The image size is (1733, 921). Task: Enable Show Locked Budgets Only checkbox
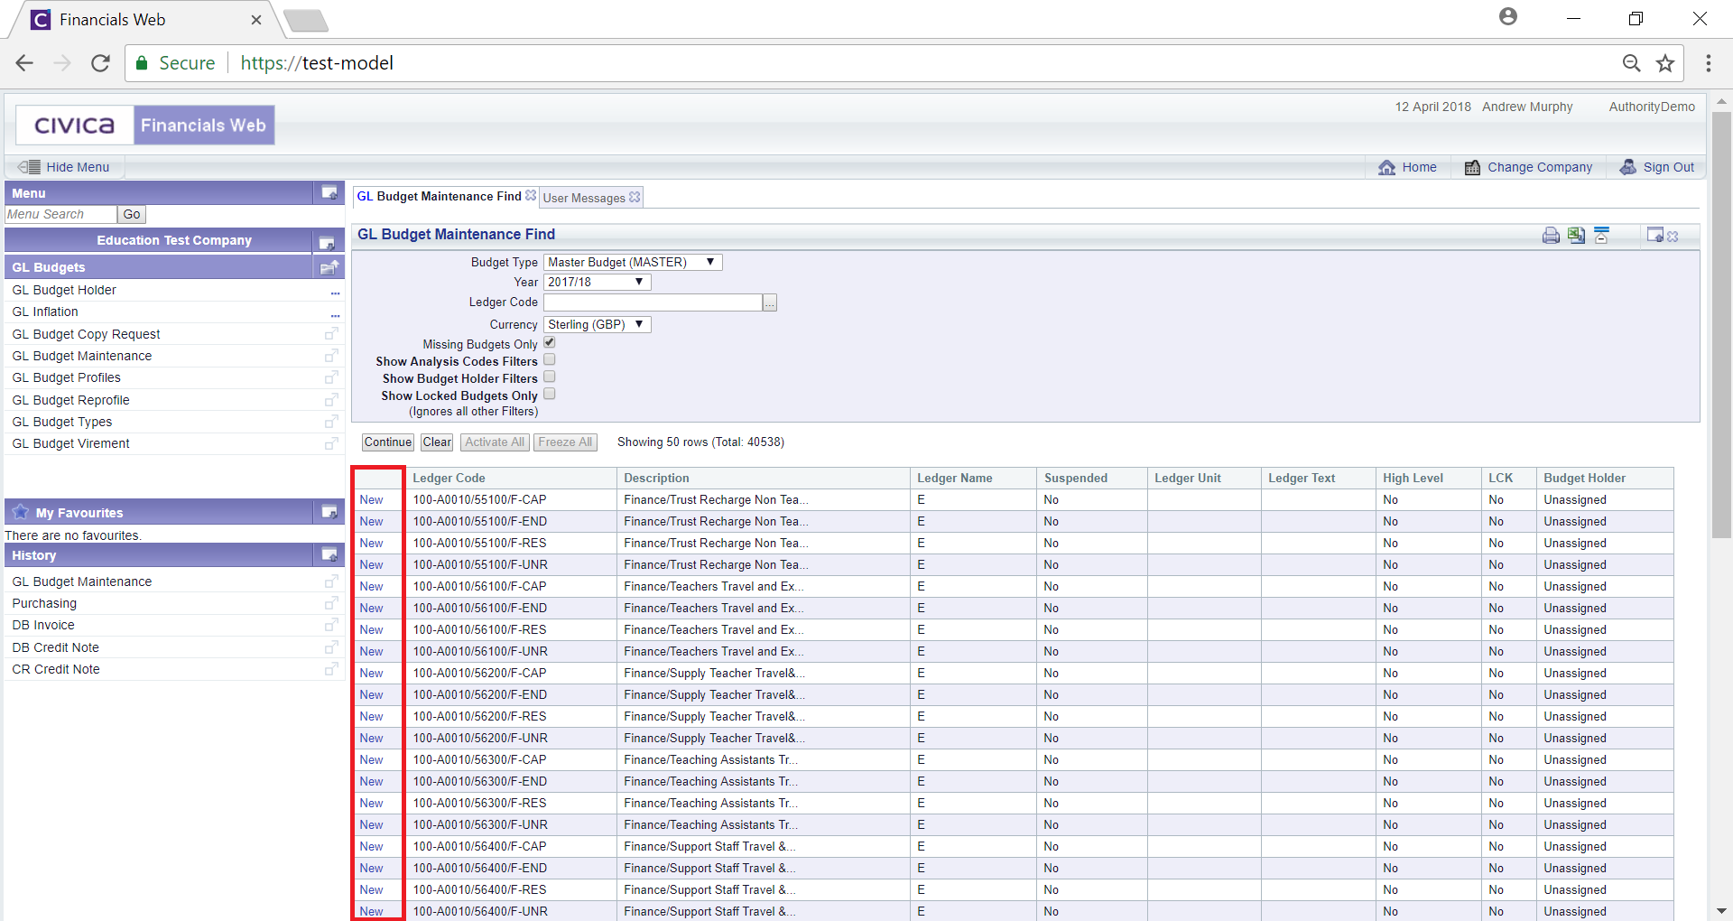click(549, 395)
